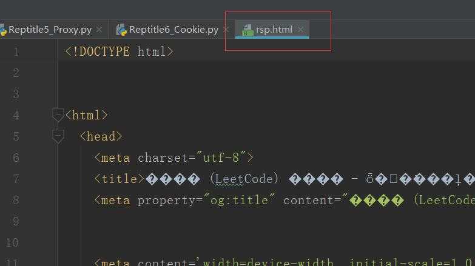Image resolution: width=475 pixels, height=266 pixels.
Task: Click the head opening tag text
Action: (101, 136)
